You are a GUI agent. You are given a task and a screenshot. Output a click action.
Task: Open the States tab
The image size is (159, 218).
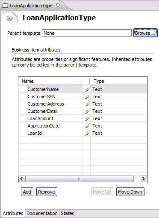point(68,213)
